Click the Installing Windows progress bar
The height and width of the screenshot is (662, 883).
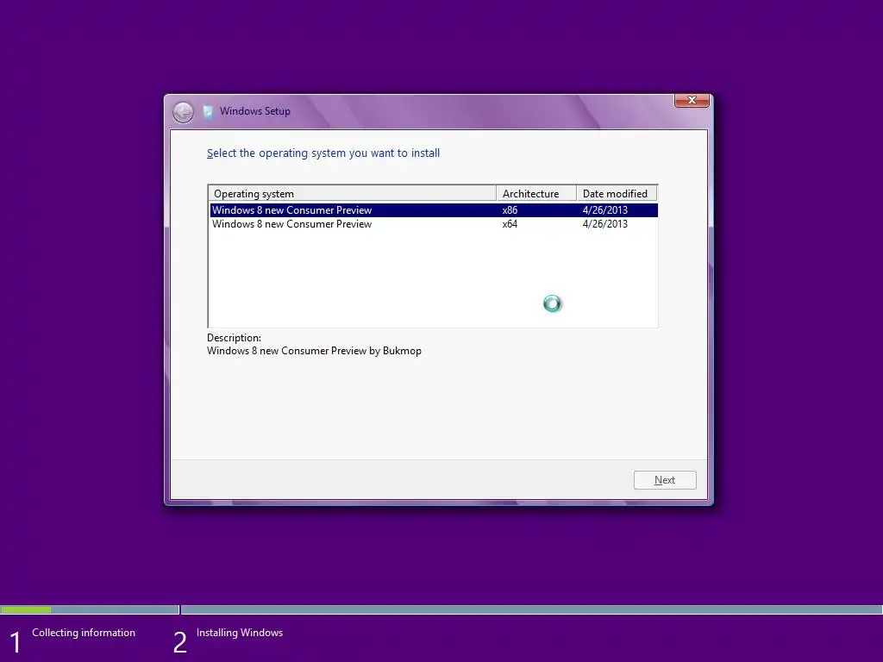(x=531, y=609)
